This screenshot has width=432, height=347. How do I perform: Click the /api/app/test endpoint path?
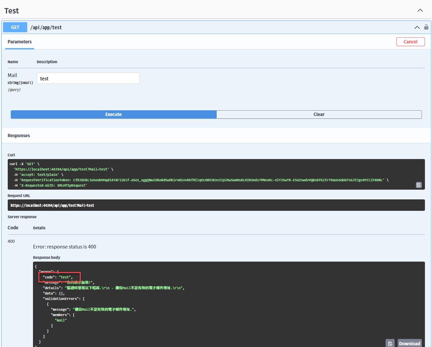coord(46,28)
